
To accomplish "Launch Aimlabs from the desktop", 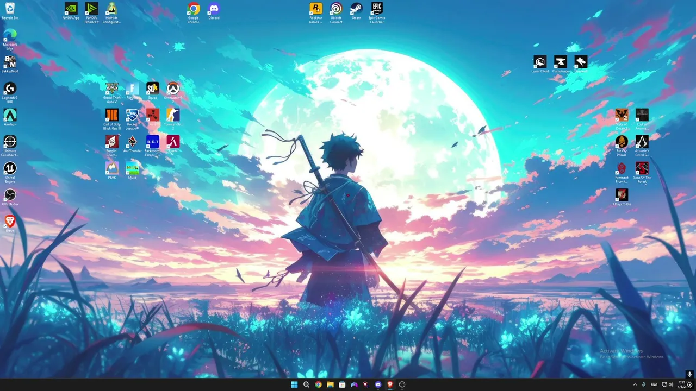I will [x=10, y=117].
